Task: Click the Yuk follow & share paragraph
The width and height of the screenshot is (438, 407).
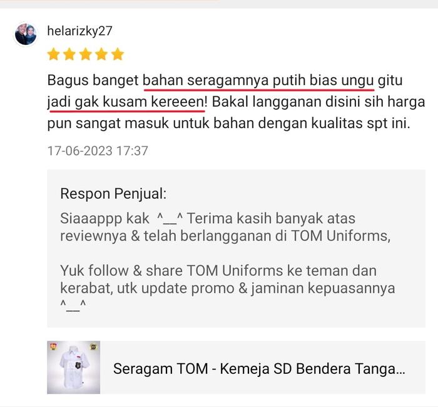Action: pos(227,288)
